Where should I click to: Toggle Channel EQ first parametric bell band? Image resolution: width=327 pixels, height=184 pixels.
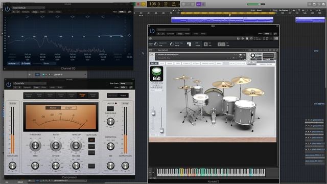tap(42, 17)
